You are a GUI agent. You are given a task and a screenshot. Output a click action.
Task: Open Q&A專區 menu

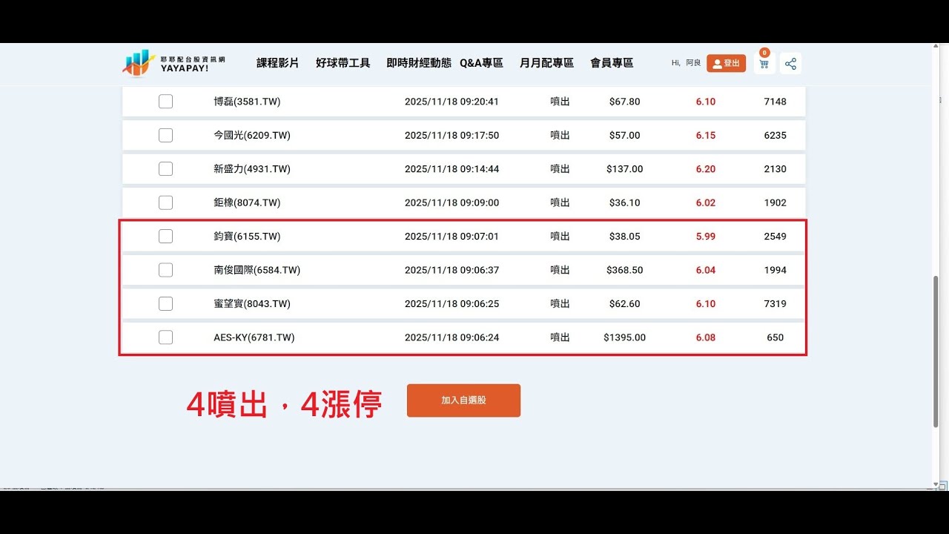481,63
